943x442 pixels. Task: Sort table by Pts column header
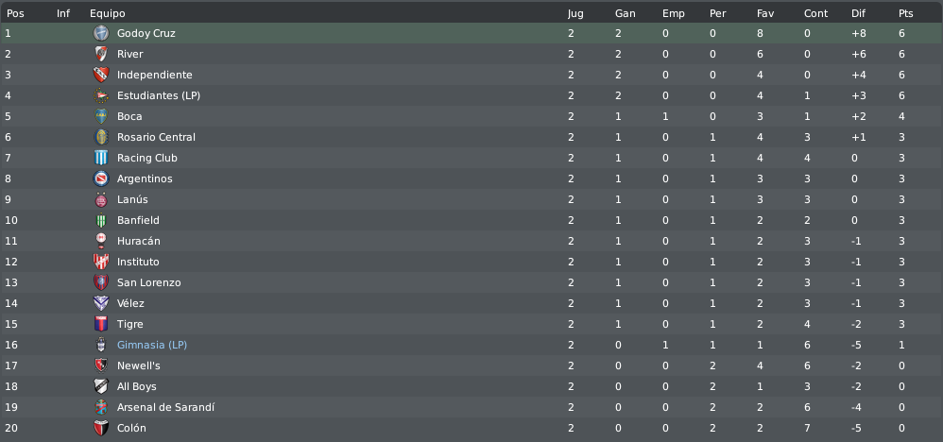(x=906, y=13)
